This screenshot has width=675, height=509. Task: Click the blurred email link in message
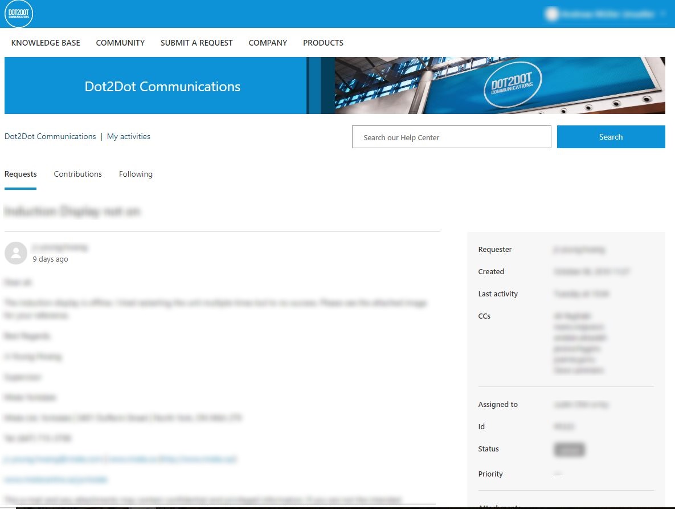(x=121, y=459)
